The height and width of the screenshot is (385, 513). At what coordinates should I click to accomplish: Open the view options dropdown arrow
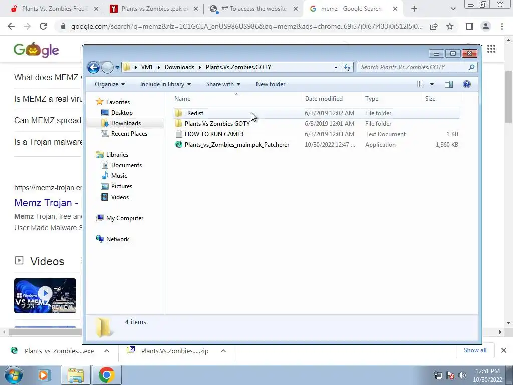click(x=432, y=84)
